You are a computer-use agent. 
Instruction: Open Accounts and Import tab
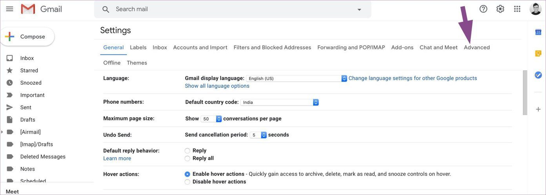coord(200,47)
